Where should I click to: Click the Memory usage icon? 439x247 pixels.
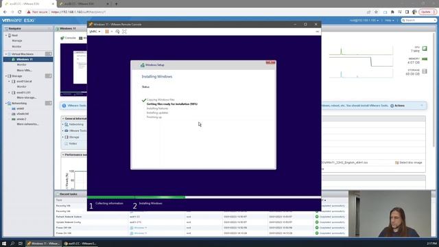click(x=425, y=59)
